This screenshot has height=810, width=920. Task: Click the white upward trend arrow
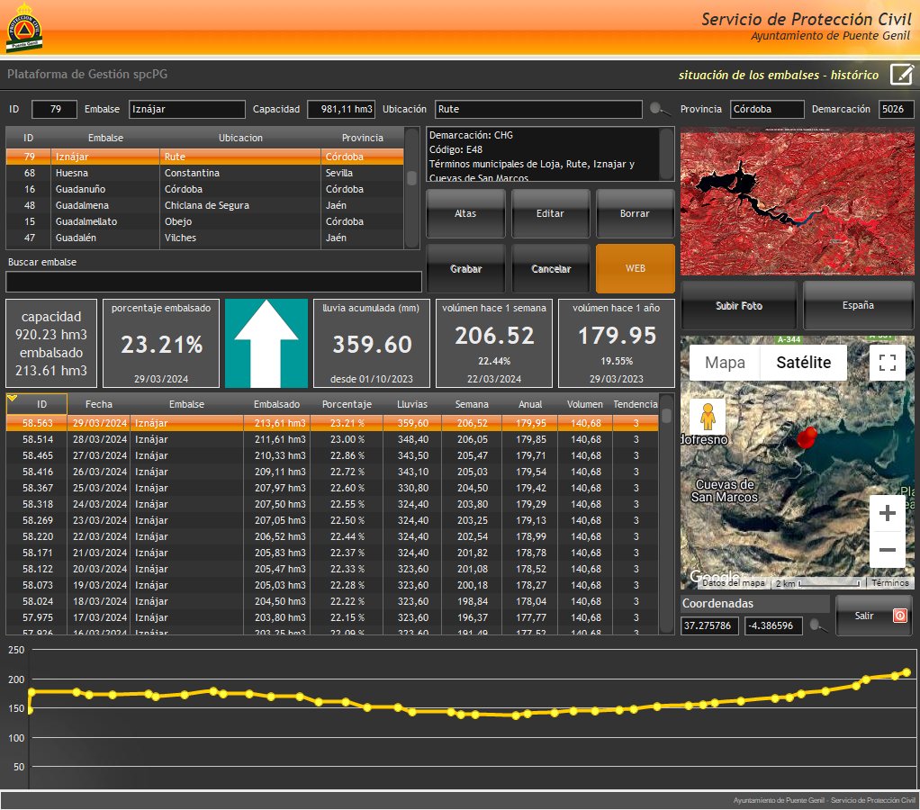266,343
